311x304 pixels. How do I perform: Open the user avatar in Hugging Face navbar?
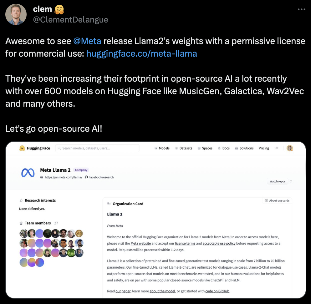(x=290, y=148)
